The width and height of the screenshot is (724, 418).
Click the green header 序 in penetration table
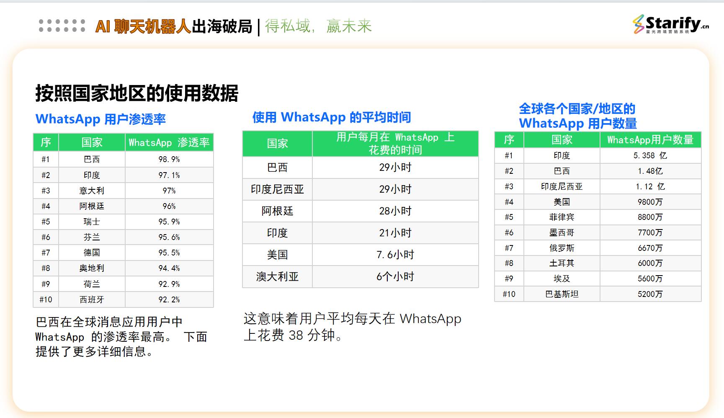pos(46,142)
